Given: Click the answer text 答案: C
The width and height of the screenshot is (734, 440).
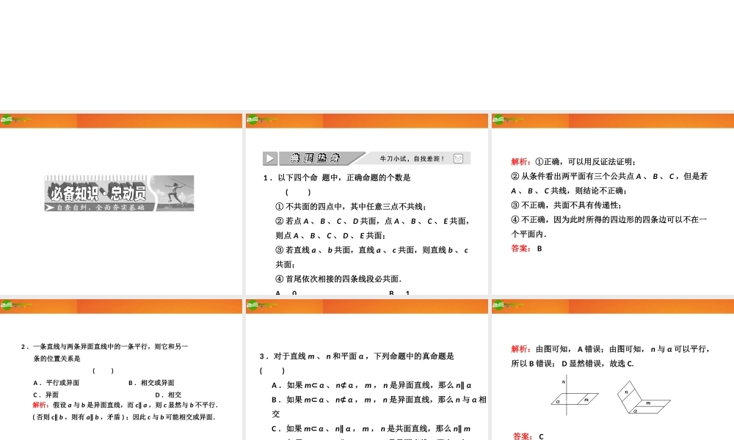Looking at the screenshot, I should [528, 436].
